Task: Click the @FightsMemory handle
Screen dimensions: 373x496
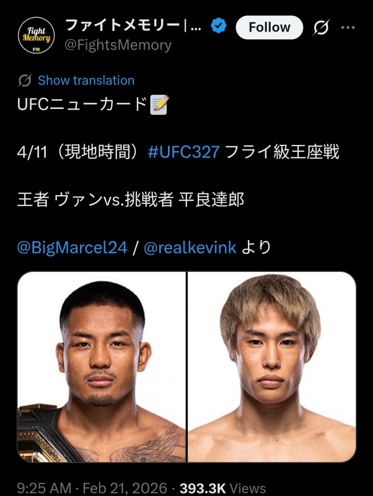Action: pos(118,45)
